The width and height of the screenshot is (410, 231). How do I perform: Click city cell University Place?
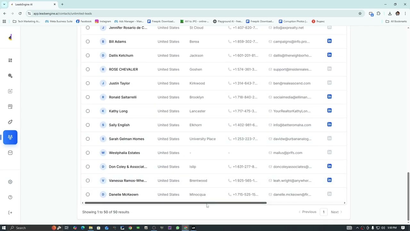tap(202, 139)
